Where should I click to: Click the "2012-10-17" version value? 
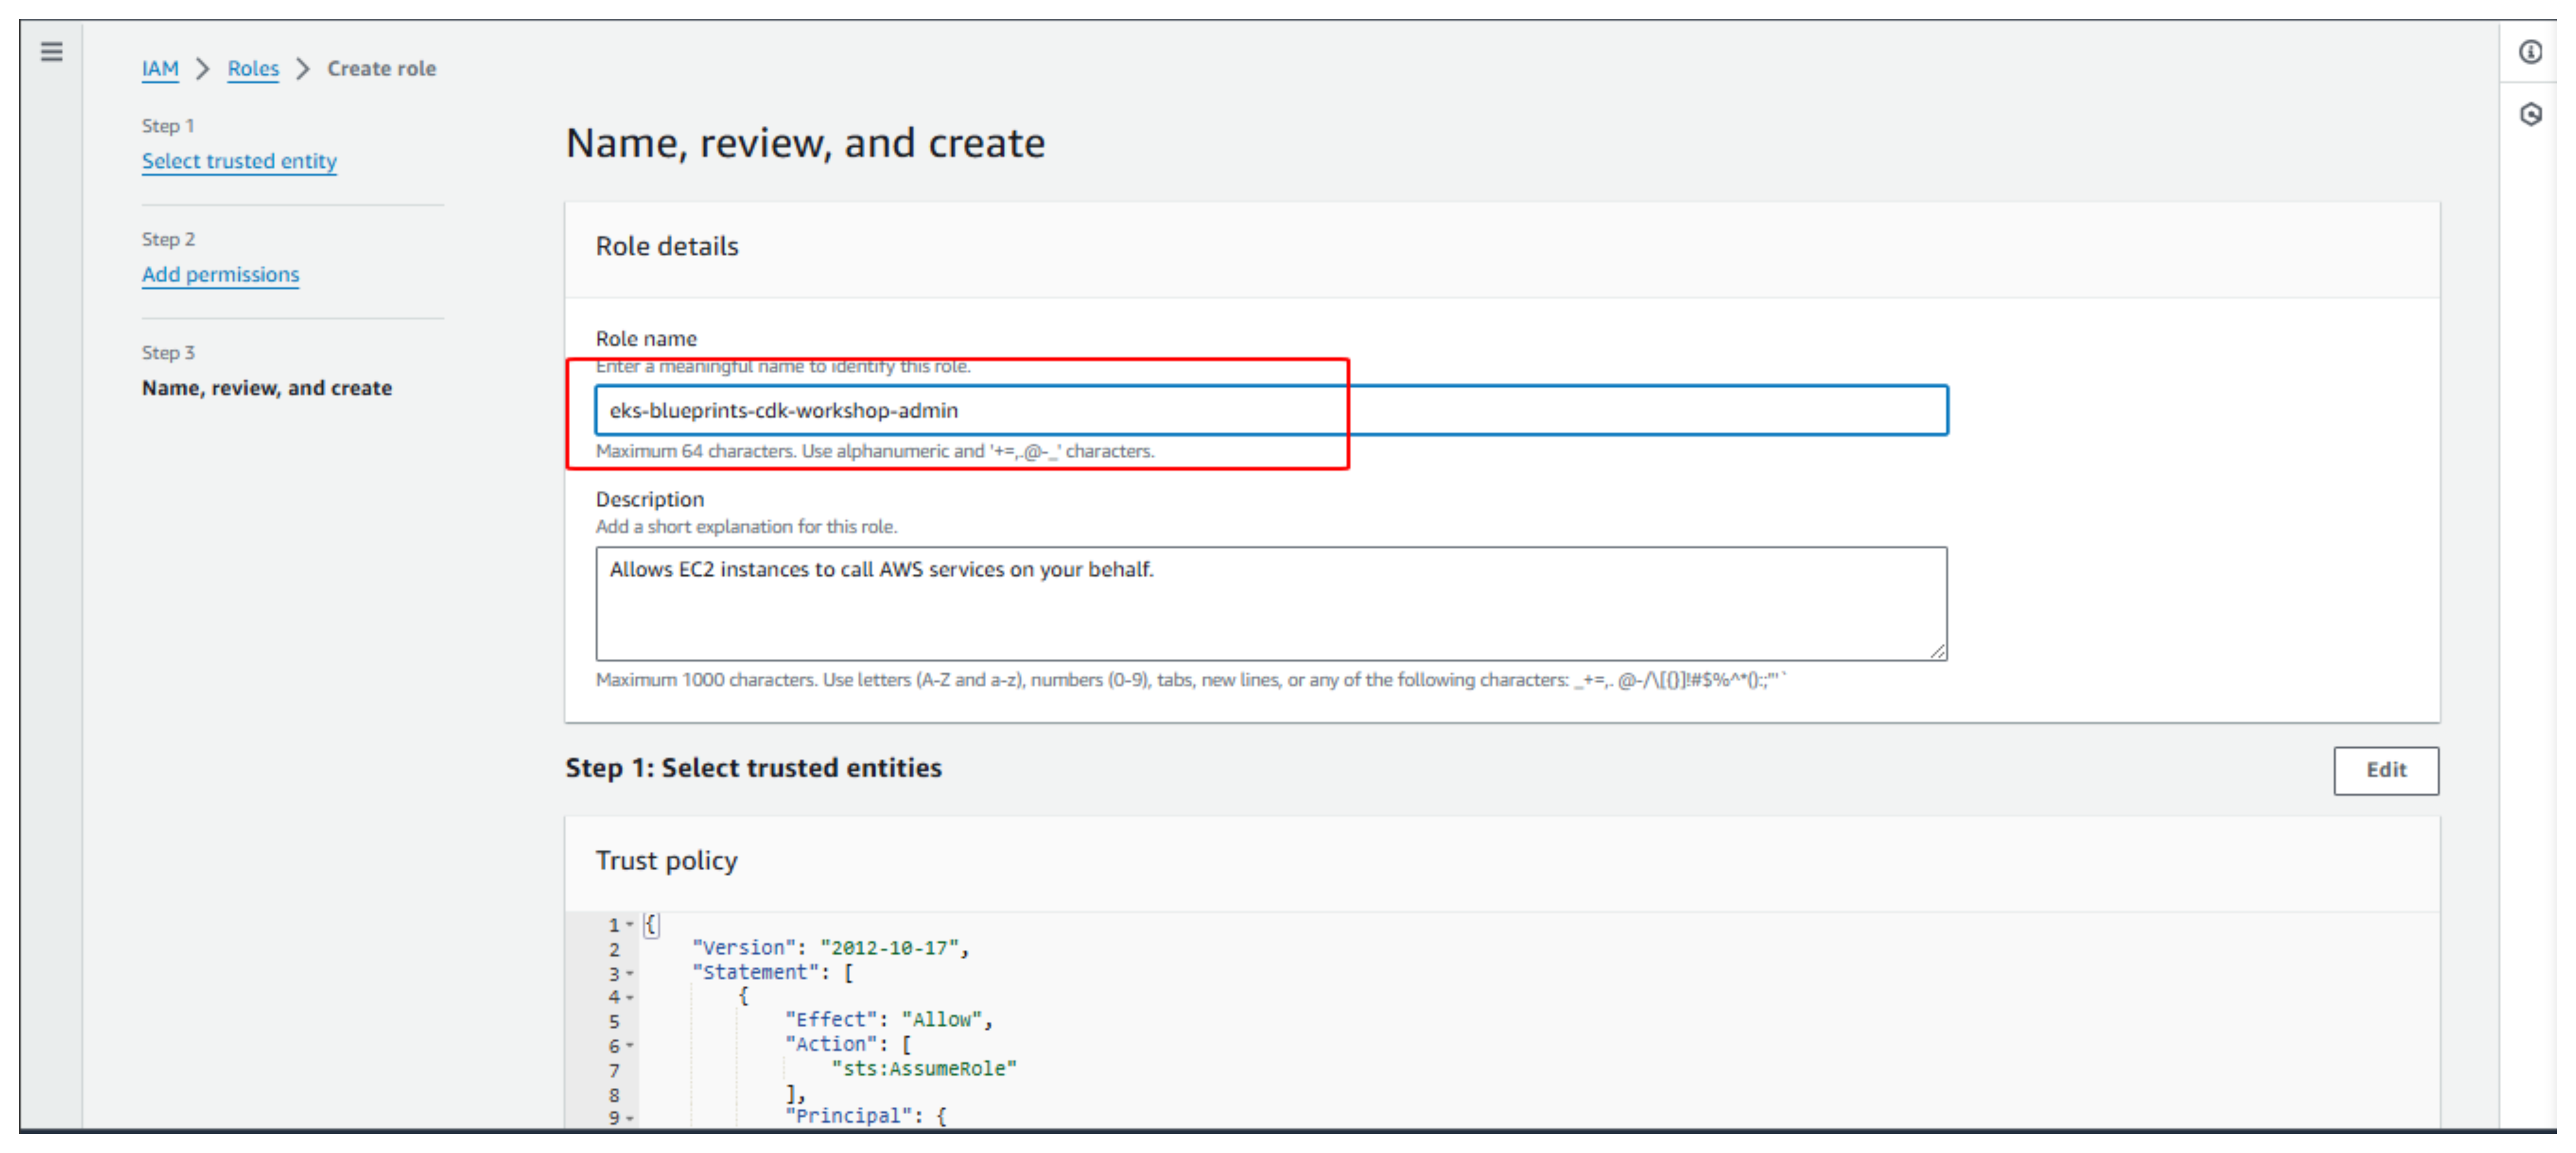(889, 948)
